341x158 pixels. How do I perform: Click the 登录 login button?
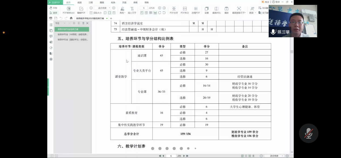[276, 2]
